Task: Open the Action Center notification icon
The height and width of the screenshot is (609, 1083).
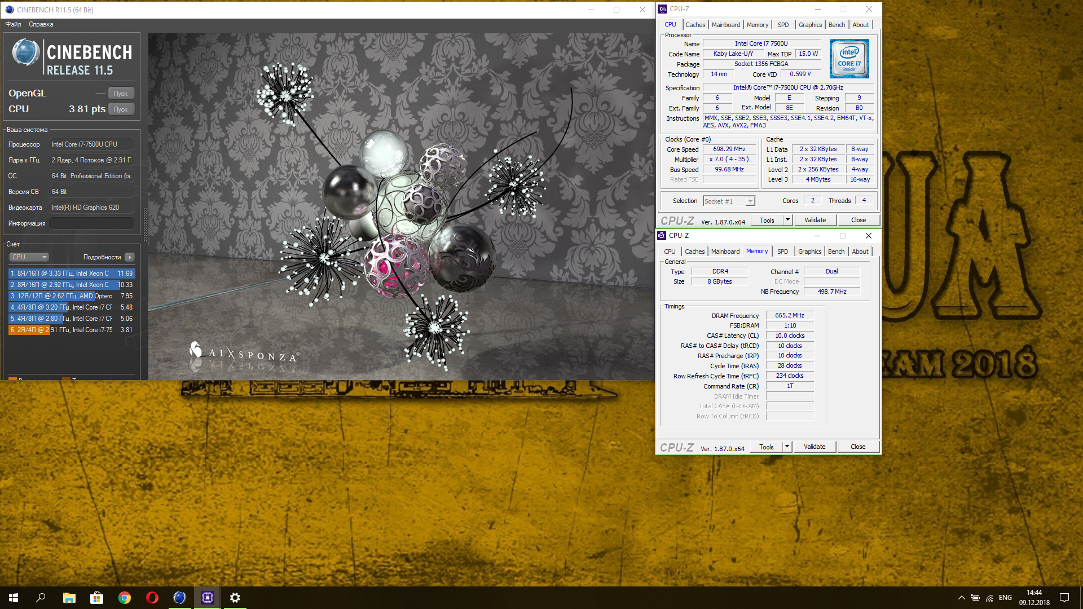Action: [1064, 598]
